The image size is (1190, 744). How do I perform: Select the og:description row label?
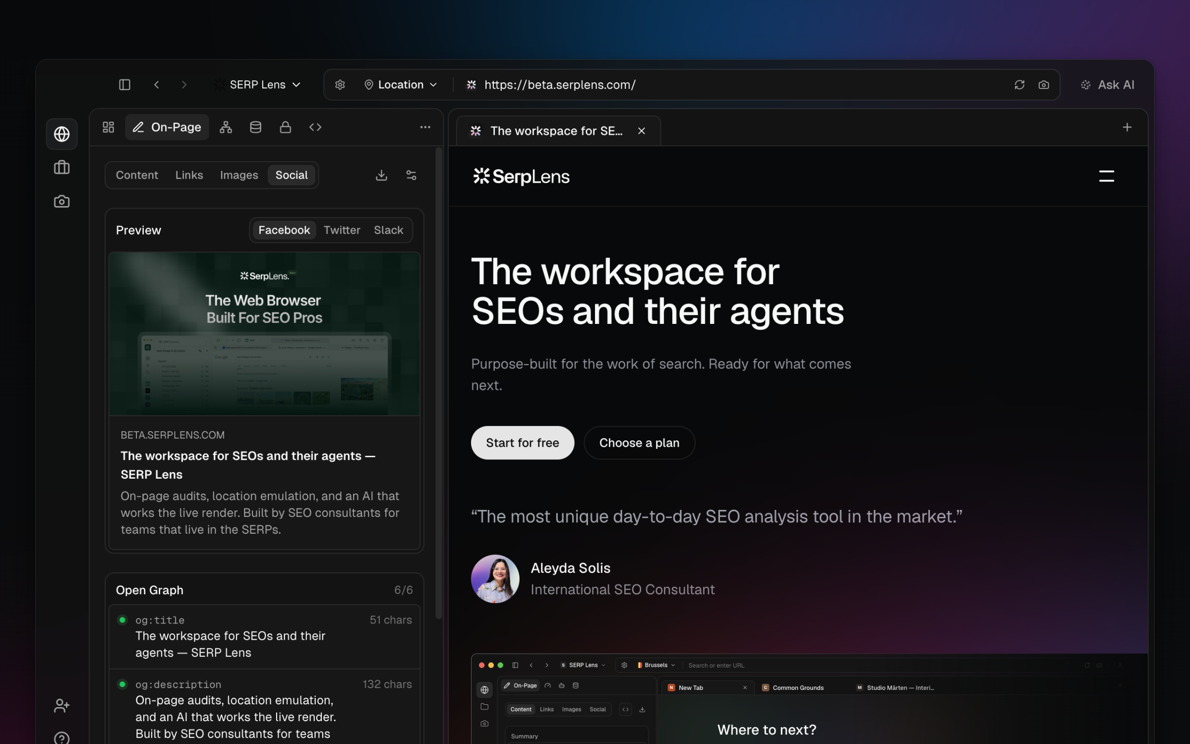pos(178,684)
